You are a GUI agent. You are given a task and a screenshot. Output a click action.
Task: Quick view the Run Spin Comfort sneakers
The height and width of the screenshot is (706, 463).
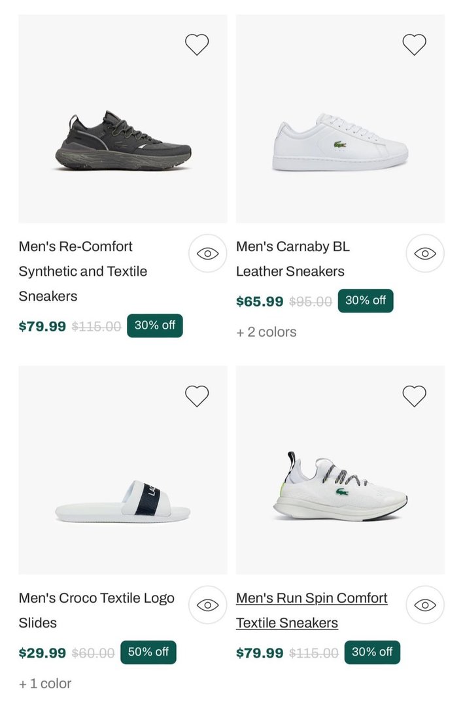click(425, 605)
